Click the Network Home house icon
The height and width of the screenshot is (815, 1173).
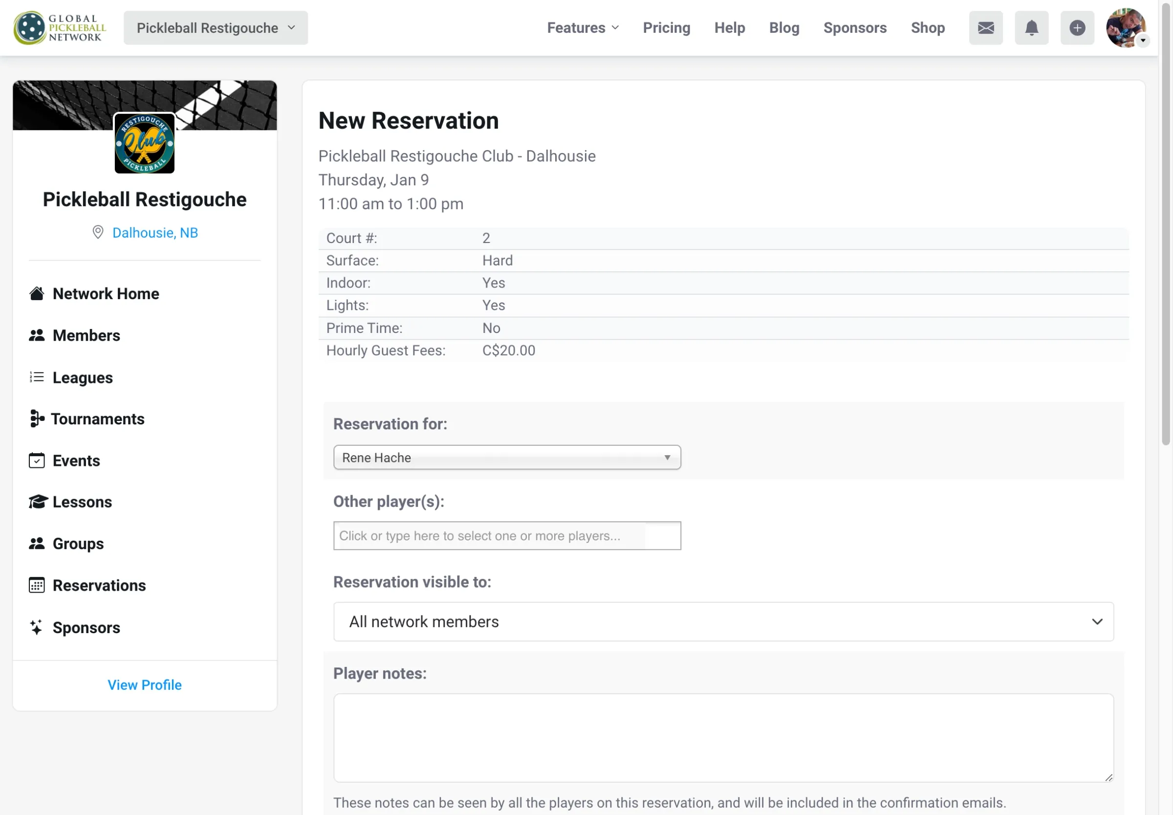pyautogui.click(x=36, y=294)
